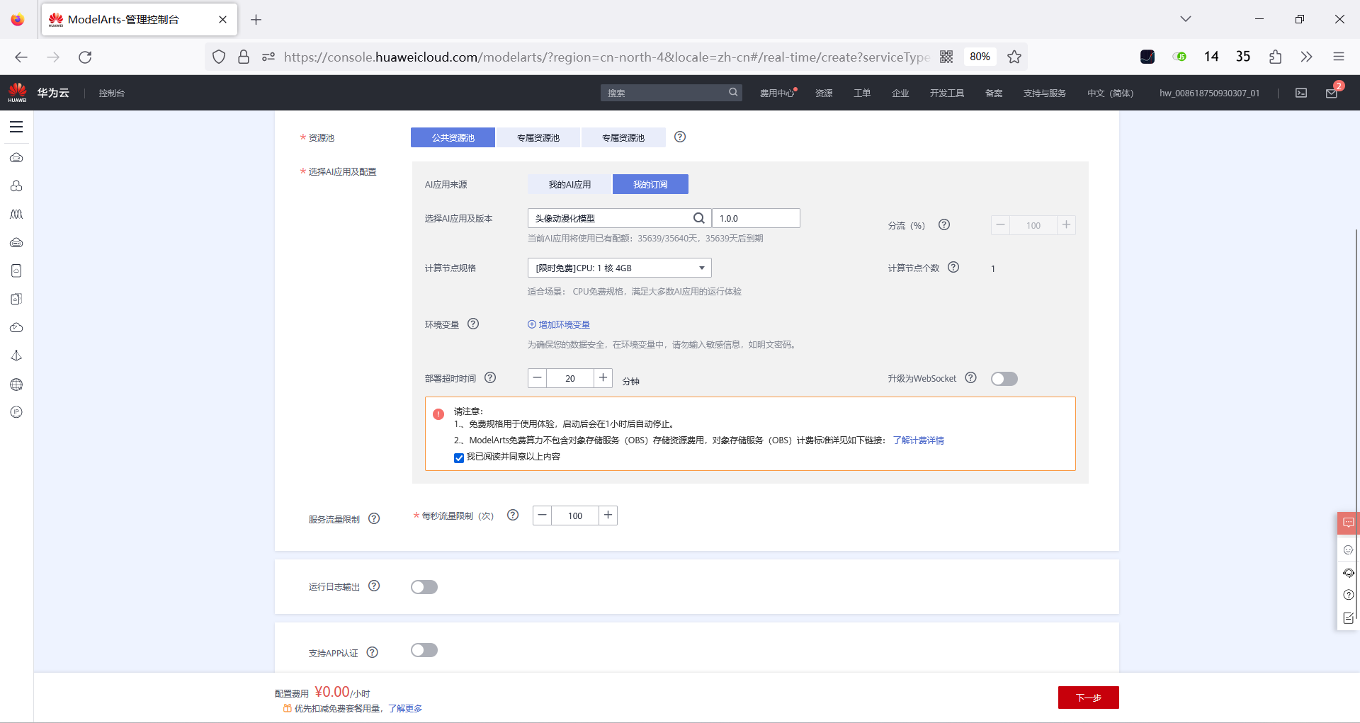
Task: Go back to the previous page
Action: tap(21, 57)
